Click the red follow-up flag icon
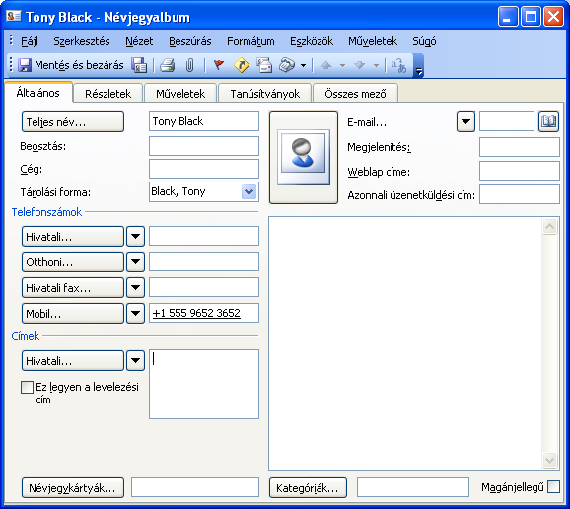Viewport: 570px width, 509px height. tap(219, 65)
